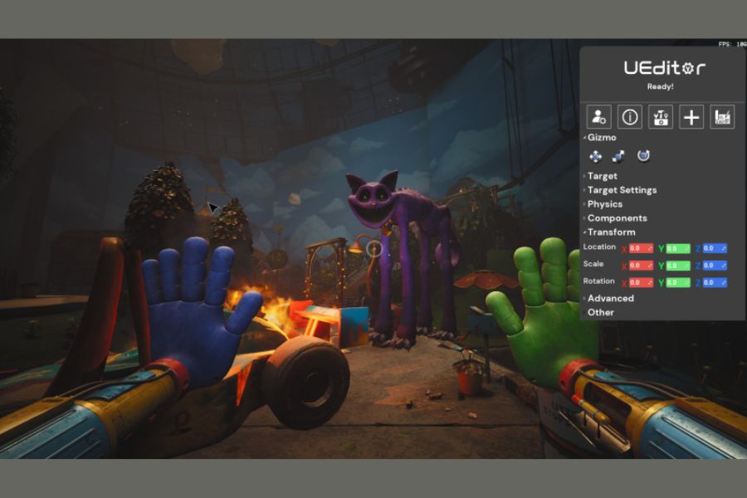Open the player settings icon in UEditor
Image resolution: width=747 pixels, height=498 pixels.
tap(598, 117)
